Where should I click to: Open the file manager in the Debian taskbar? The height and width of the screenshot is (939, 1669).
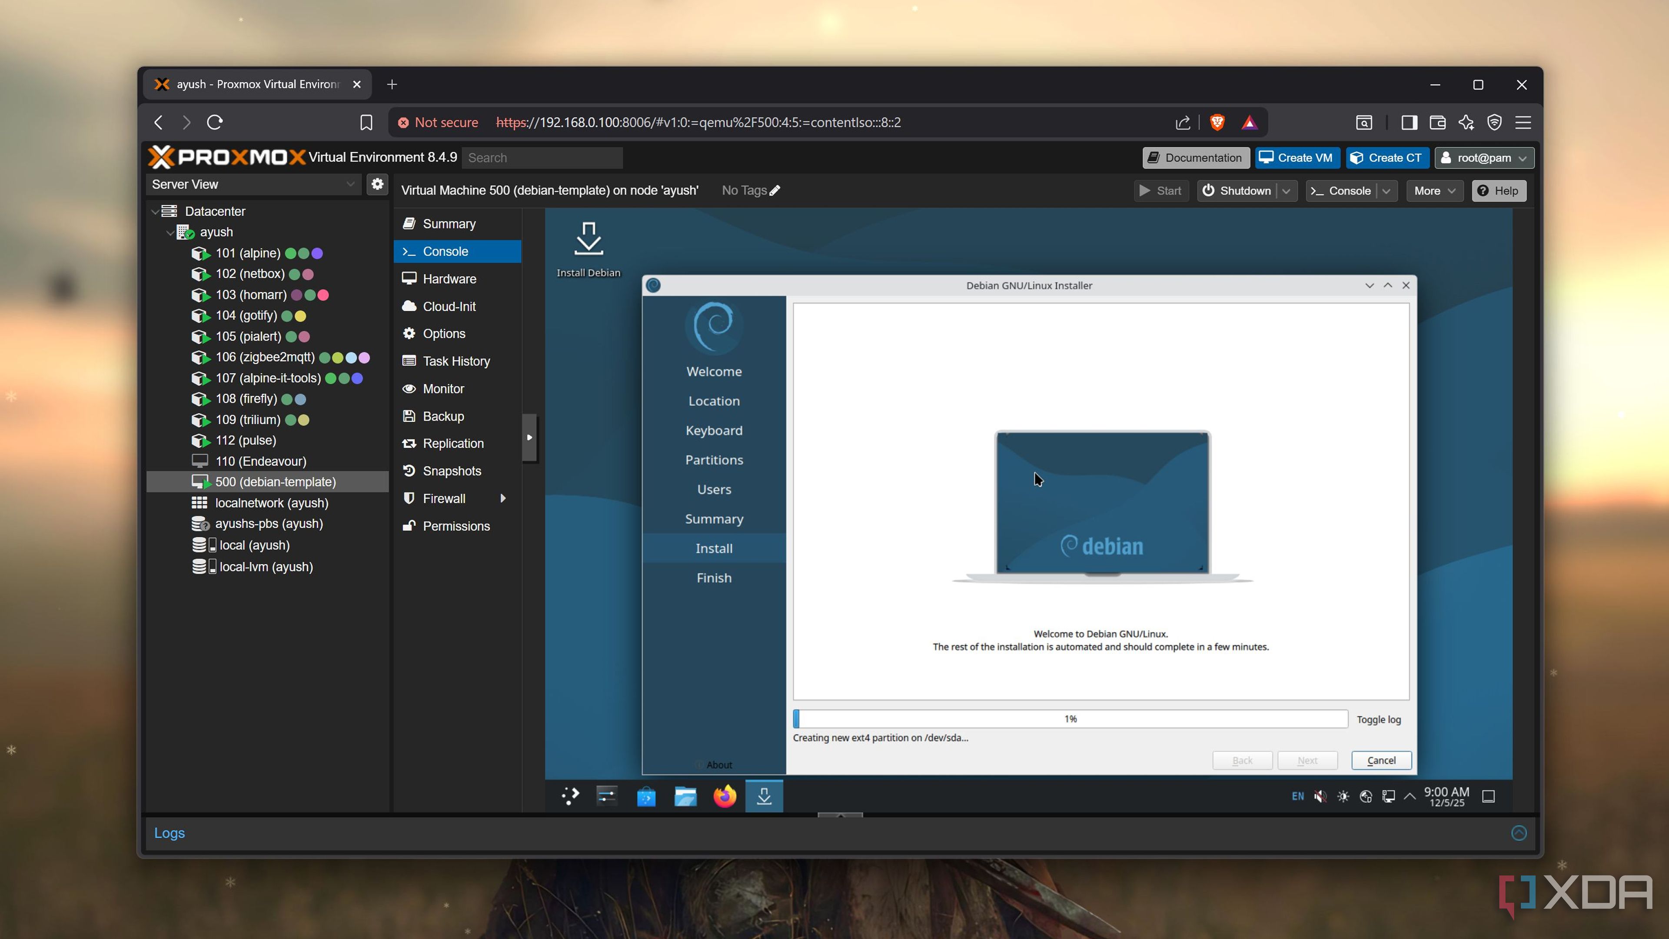click(x=685, y=796)
